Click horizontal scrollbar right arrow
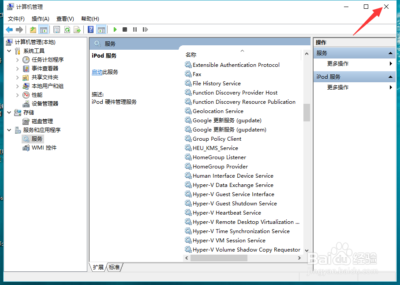Image resolution: width=400 pixels, height=285 pixels. (299, 258)
